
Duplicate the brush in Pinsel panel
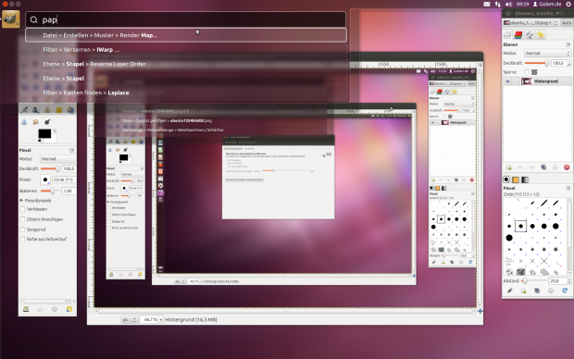[x=537, y=291]
